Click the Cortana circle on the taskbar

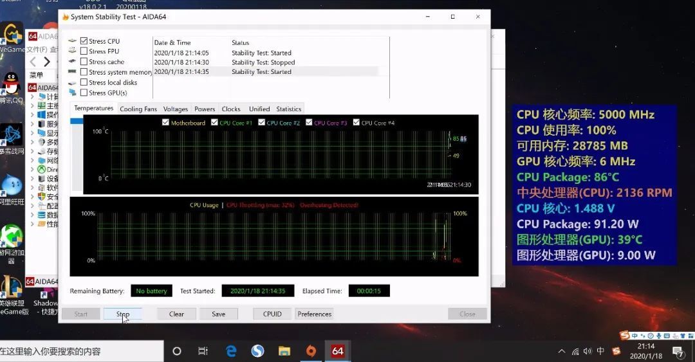point(177,351)
